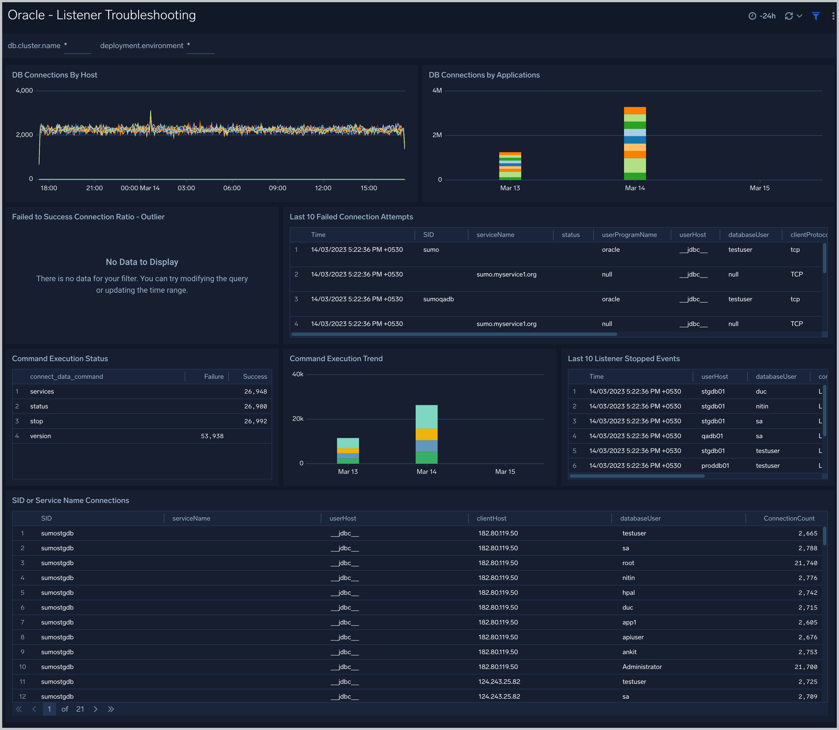The width and height of the screenshot is (839, 730).
Task: Select the Mar 13 bar in Command Execution Trend
Action: click(x=348, y=451)
